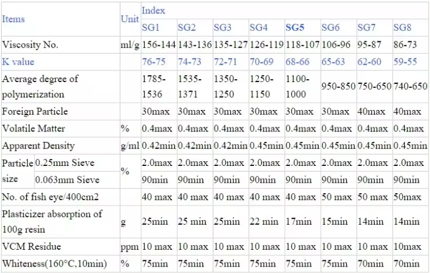Click the bold SG5 grade header
The height and width of the screenshot is (273, 430).
(295, 27)
